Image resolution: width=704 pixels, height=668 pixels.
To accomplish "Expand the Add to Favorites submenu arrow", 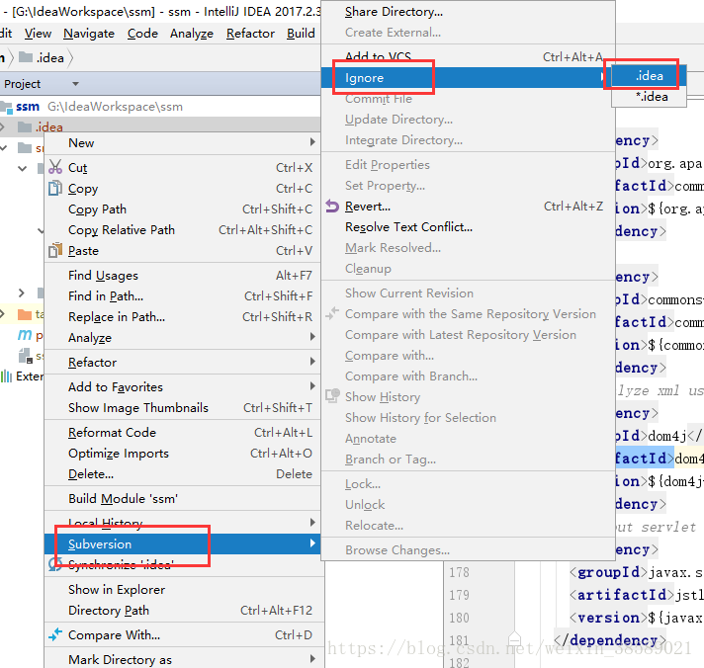I will click(312, 385).
